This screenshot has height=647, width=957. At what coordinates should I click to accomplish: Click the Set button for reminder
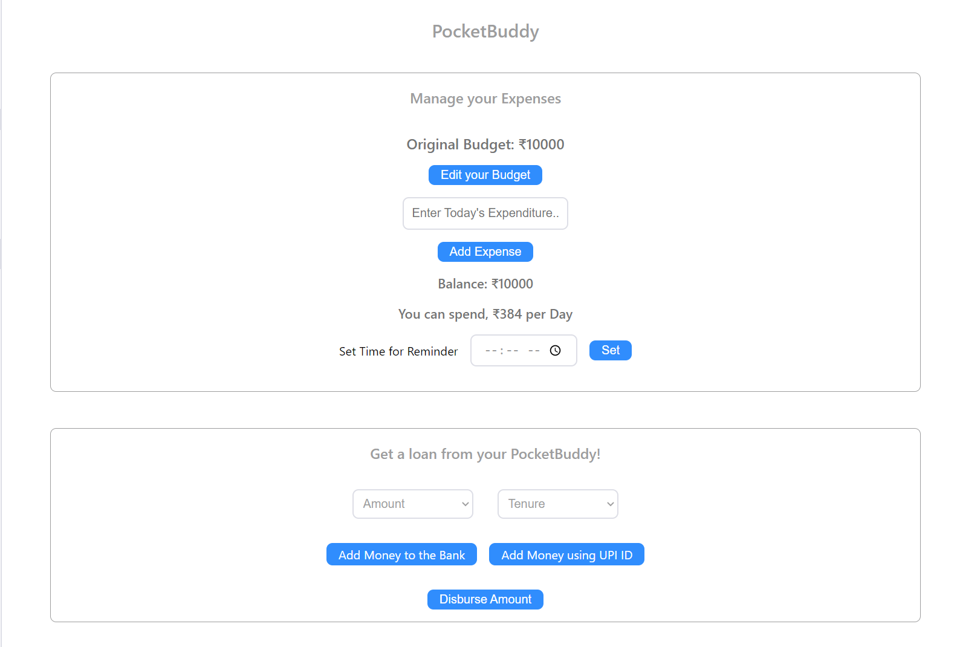point(610,350)
